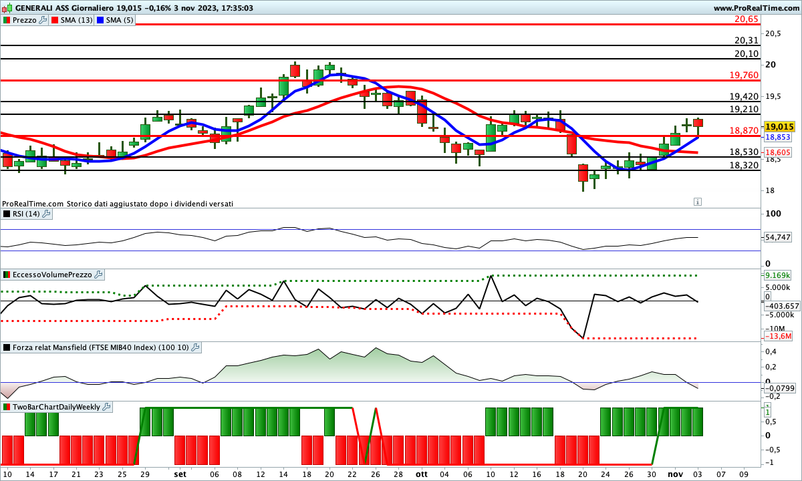Screen dimensions: 802x481
Task: Click the red 19,760 level label
Action: point(744,75)
